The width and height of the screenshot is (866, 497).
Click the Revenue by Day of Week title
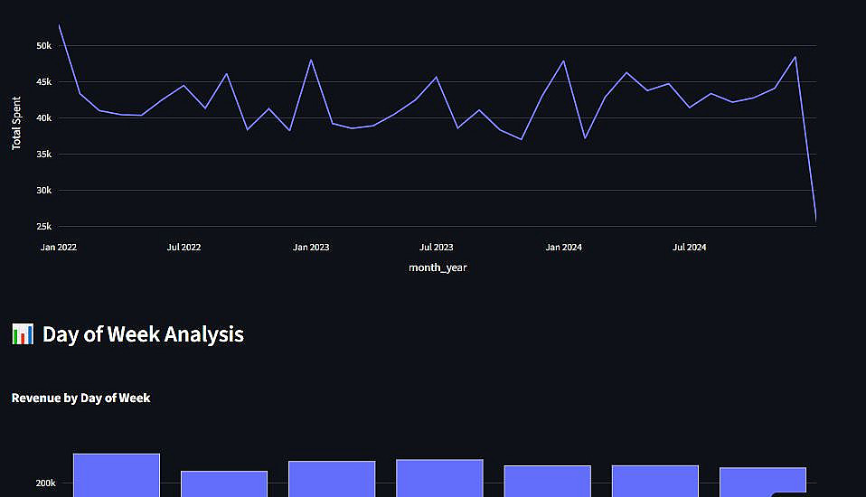[x=80, y=399]
